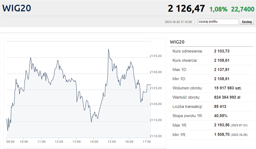Select the current index value 2 126,47
Screen dimensions: 256x149
186,8
